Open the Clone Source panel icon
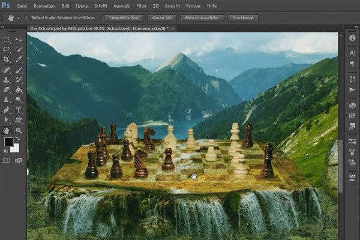This screenshot has height=240, width=360. [352, 162]
